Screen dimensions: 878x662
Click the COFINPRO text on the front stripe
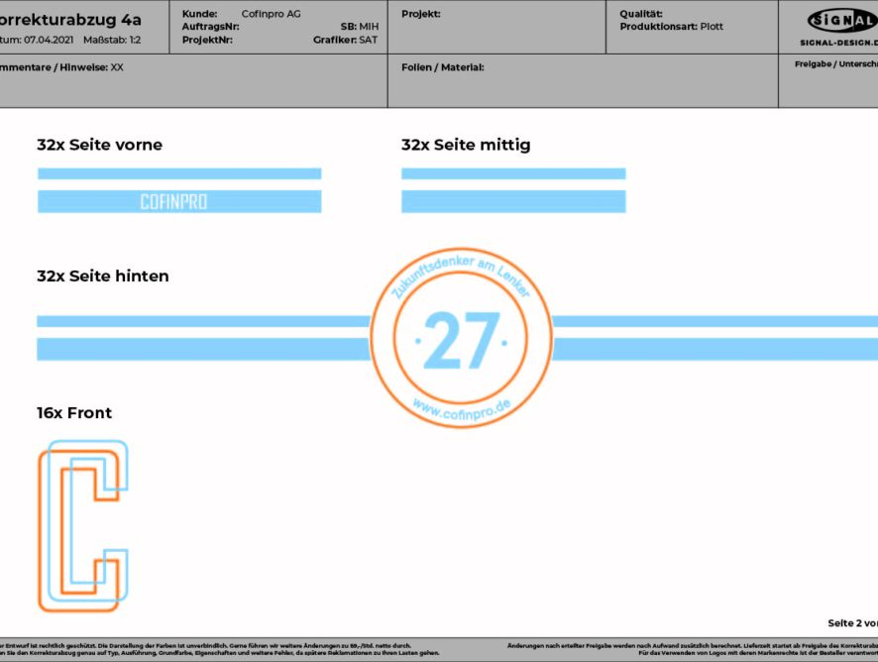(x=173, y=201)
